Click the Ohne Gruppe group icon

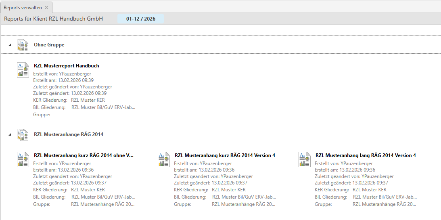pyautogui.click(x=23, y=45)
